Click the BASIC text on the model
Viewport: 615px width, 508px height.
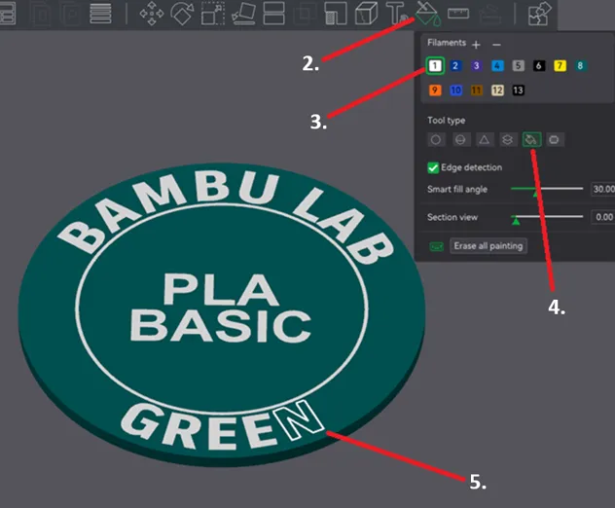pyautogui.click(x=221, y=326)
